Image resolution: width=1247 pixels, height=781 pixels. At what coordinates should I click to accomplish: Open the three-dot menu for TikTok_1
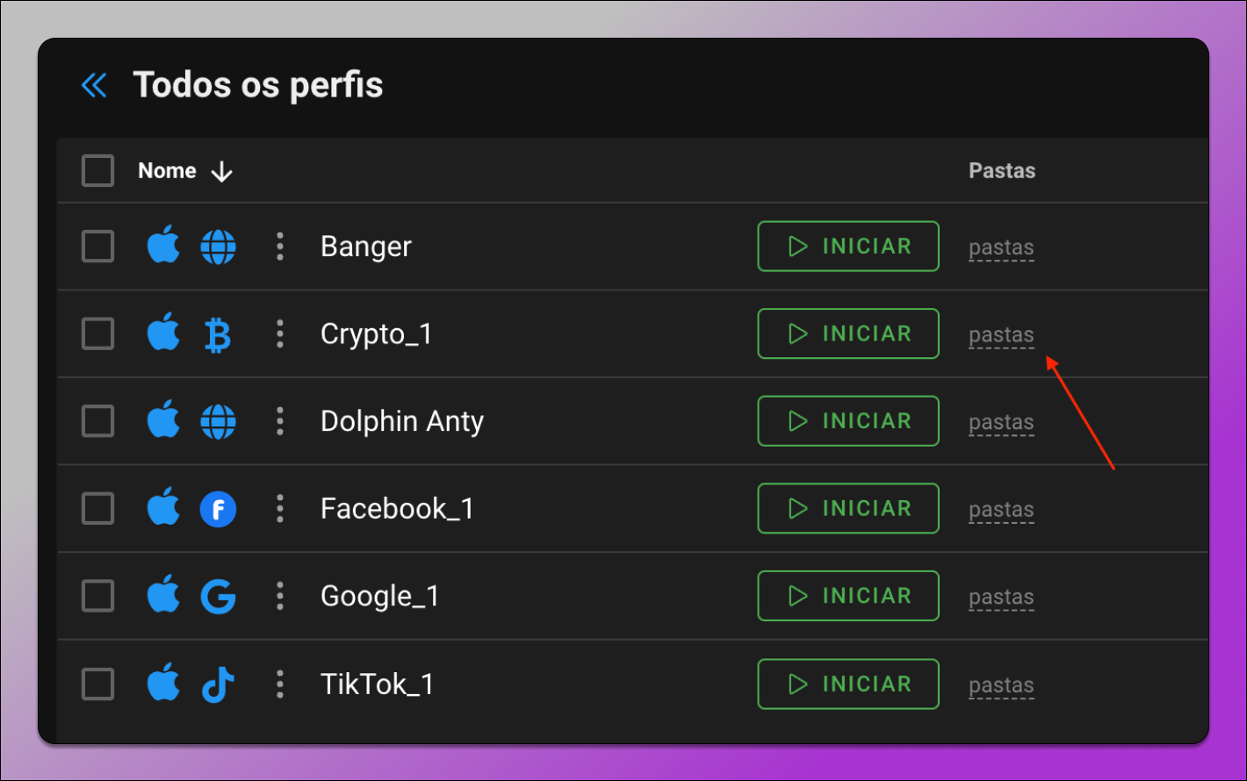(280, 684)
